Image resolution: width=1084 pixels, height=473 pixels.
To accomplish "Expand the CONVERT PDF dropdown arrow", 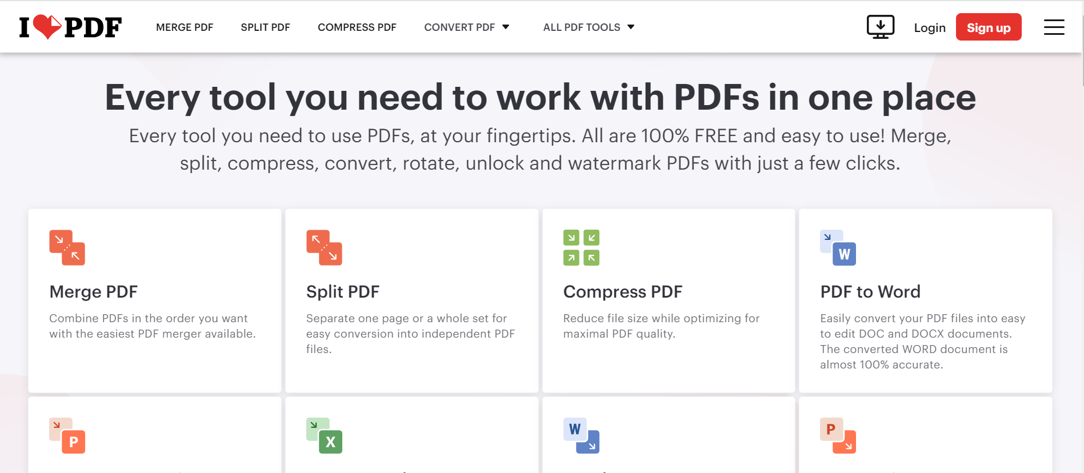I will (506, 27).
